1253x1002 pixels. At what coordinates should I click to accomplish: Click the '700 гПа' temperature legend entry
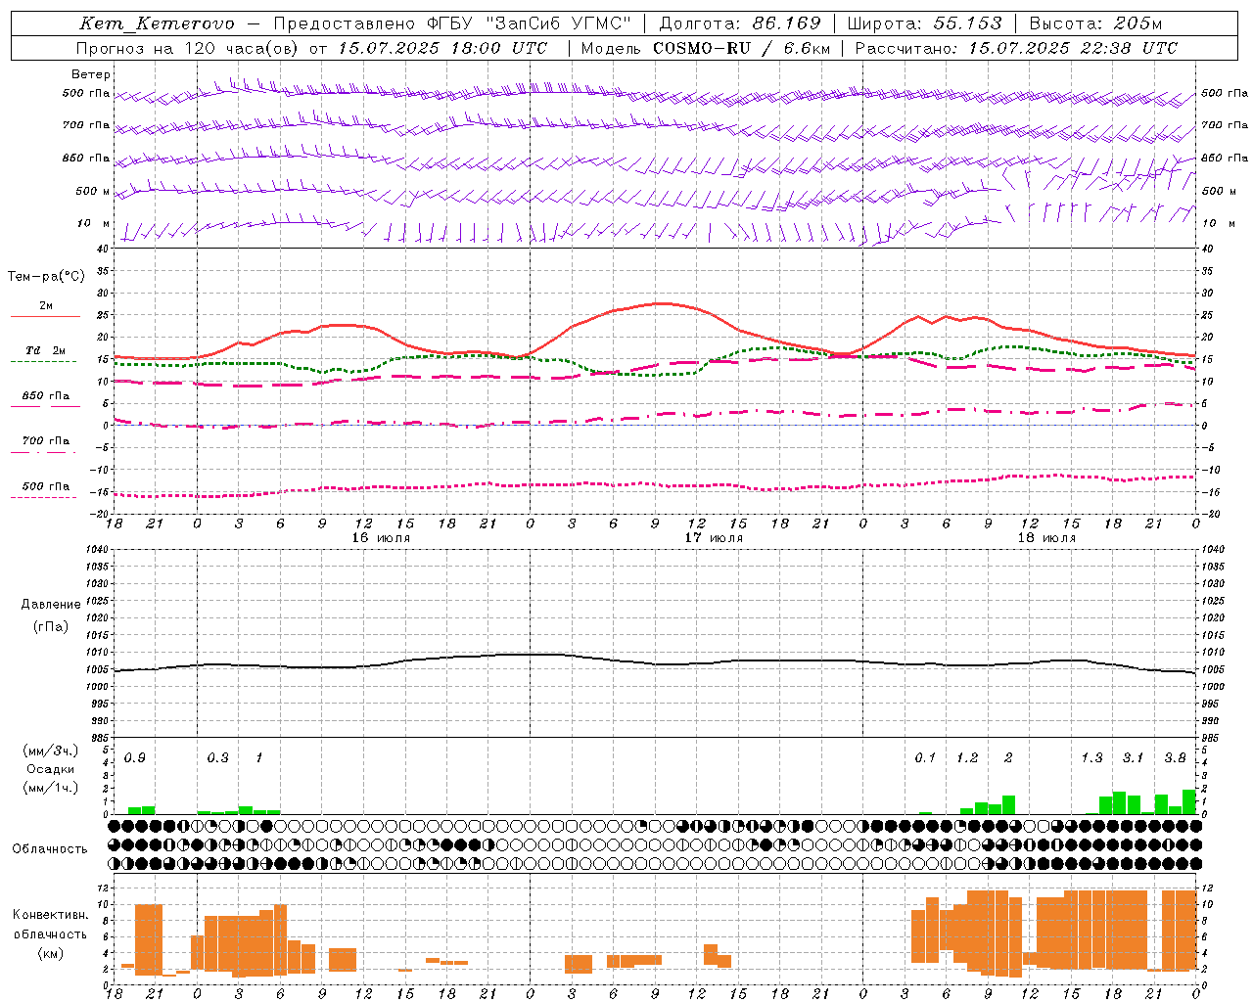coord(46,441)
